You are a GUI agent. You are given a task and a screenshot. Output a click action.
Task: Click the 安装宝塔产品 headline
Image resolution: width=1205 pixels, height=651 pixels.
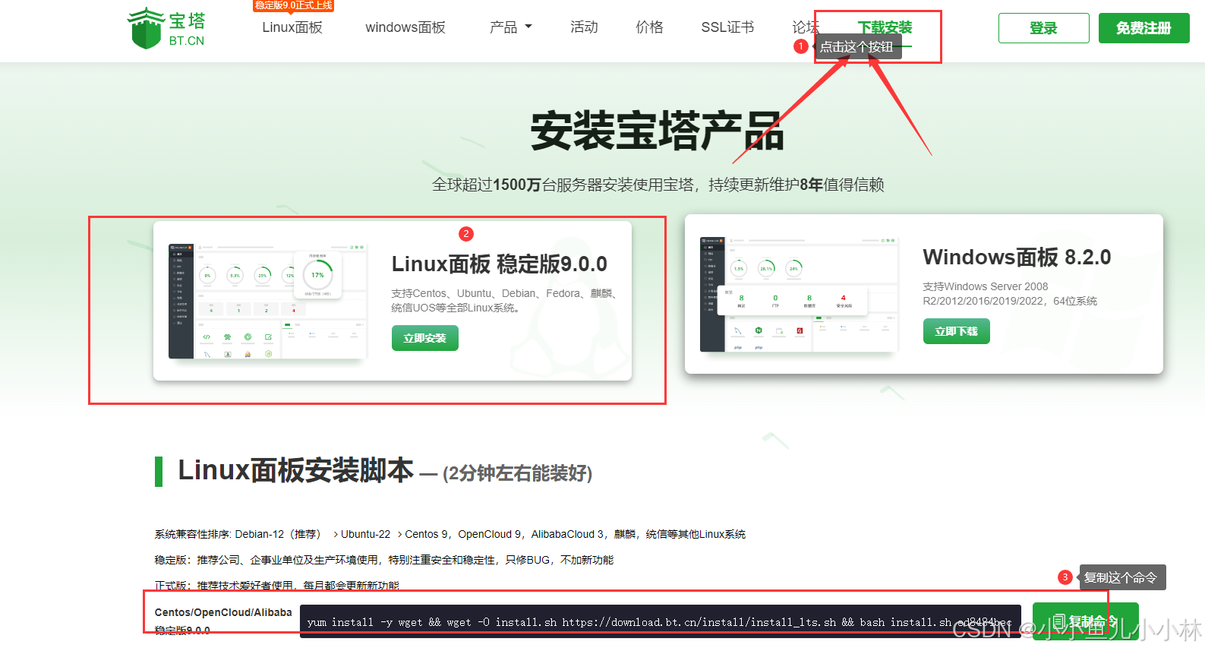coord(658,131)
